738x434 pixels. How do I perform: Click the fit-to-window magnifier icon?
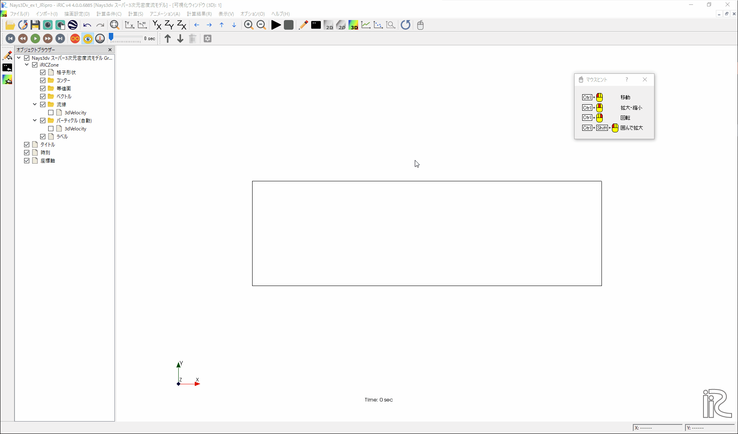[x=114, y=25]
